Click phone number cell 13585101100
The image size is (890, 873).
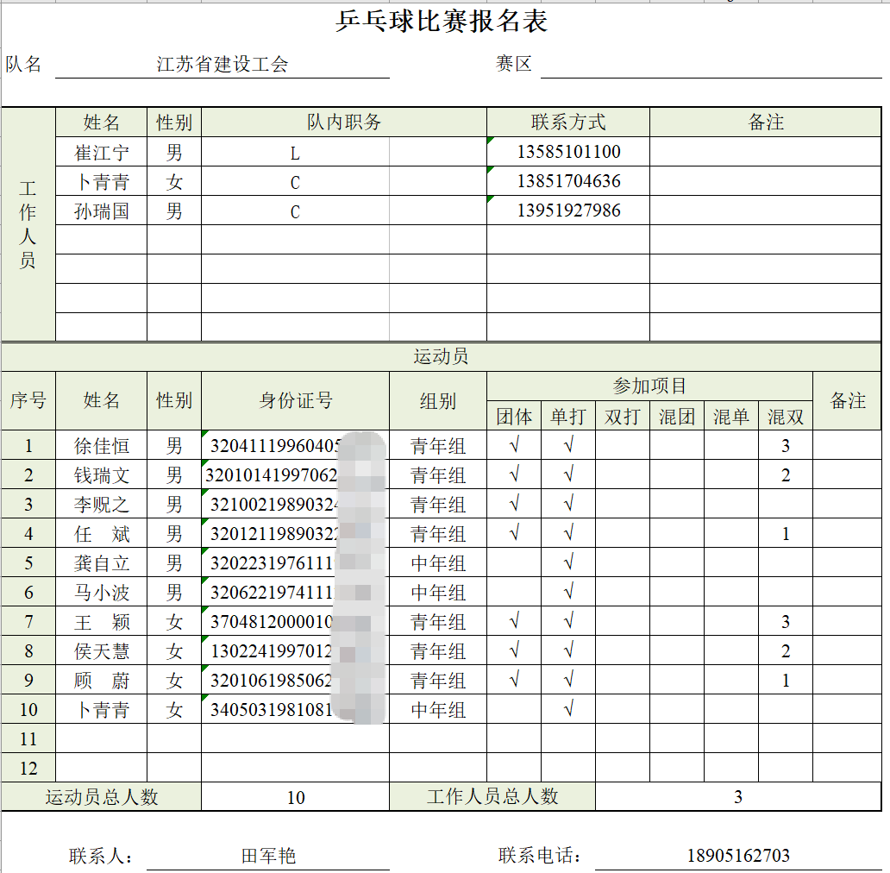click(568, 152)
